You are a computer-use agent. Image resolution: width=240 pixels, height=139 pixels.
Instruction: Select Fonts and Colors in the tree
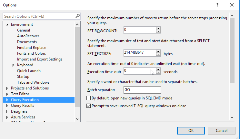pyautogui.click(x=31, y=53)
